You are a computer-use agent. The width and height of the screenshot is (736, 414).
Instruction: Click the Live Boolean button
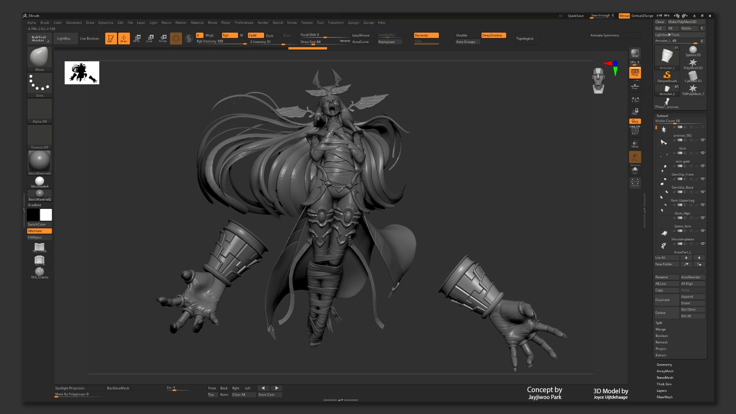(89, 39)
